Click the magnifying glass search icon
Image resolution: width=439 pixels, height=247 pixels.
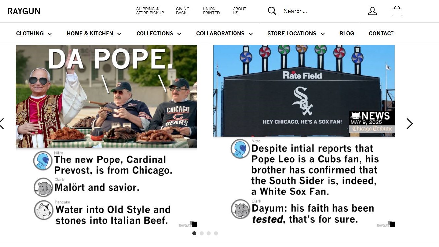tap(272, 11)
